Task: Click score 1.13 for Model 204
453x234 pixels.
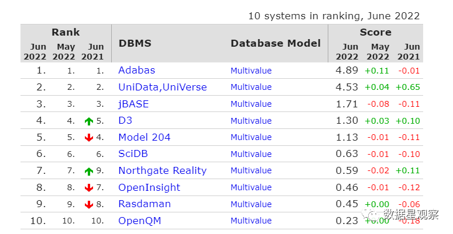Action: 346,137
